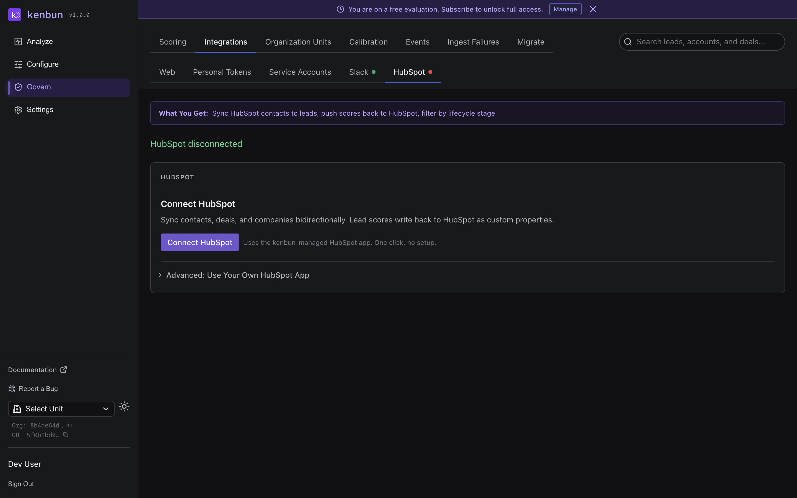Switch to the Web sub-tab
Screen dimensions: 797x498
pyautogui.click(x=167, y=72)
